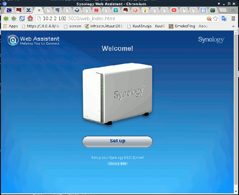Open the home page with the house icon
Screen dimensions: 239x195
click(30, 18)
